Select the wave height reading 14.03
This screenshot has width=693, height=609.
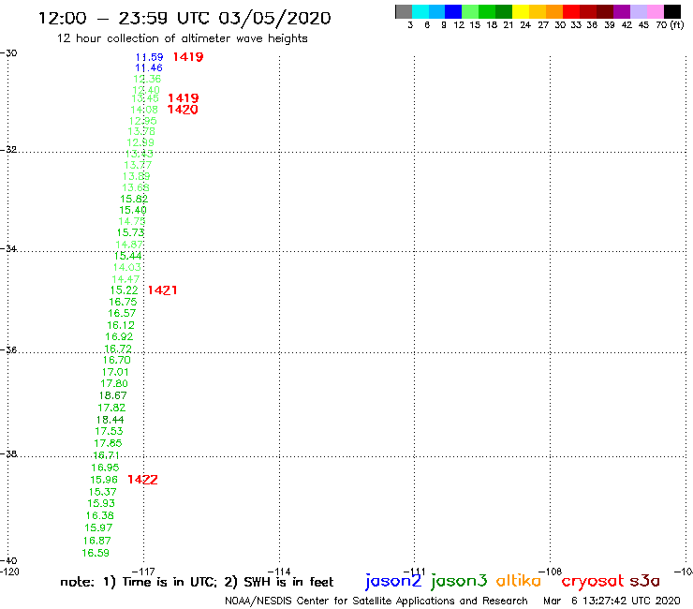[x=126, y=267]
